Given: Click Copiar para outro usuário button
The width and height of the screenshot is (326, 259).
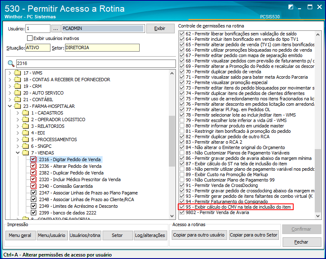Looking at the screenshot, I should [199, 235].
